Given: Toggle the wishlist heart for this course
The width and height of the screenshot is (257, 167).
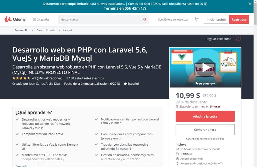Looking at the screenshot, I should [x=238, y=39].
